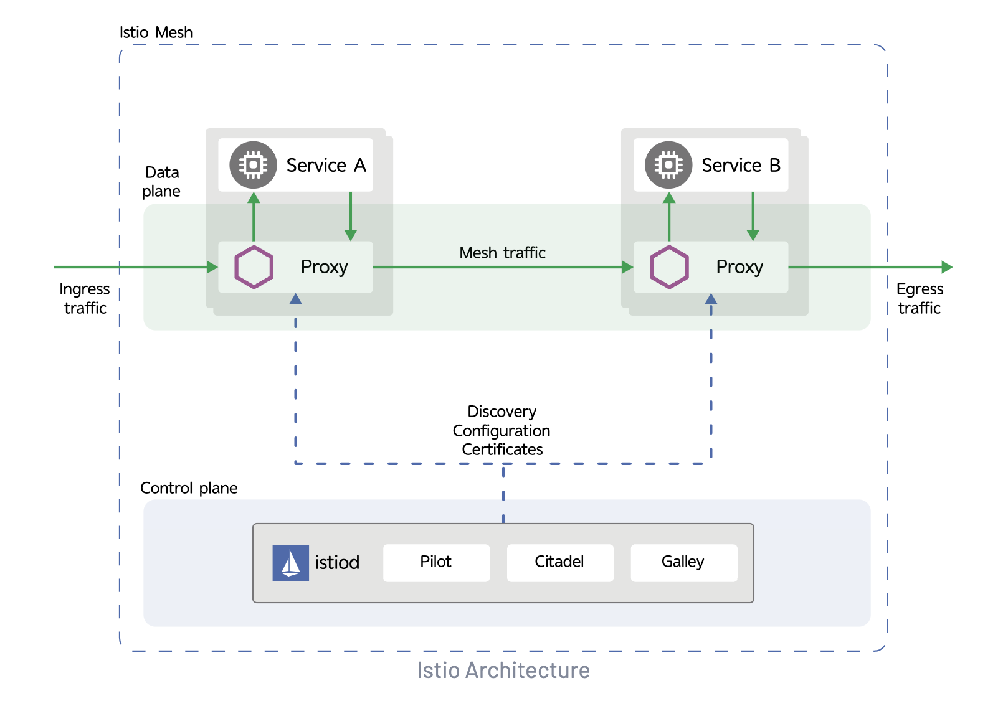Select the hexagon icon in Service B's proxy
The width and height of the screenshot is (1003, 706).
669,267
